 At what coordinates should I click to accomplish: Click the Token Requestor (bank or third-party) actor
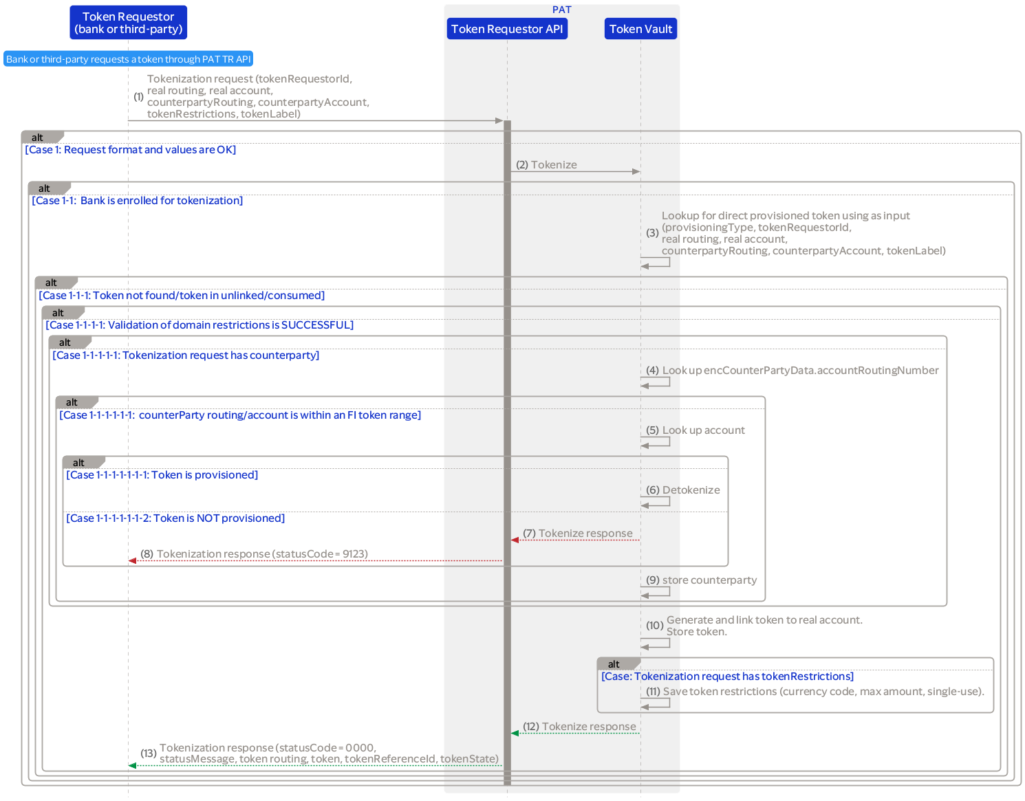[128, 22]
